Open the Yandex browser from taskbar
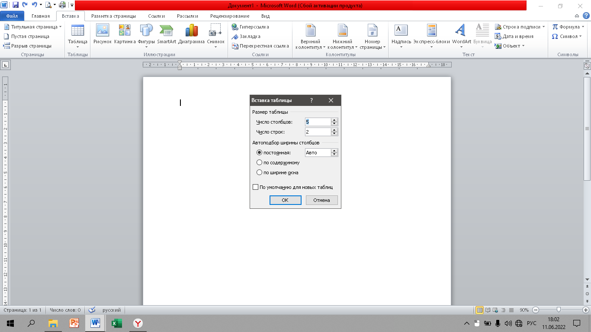 [138, 323]
